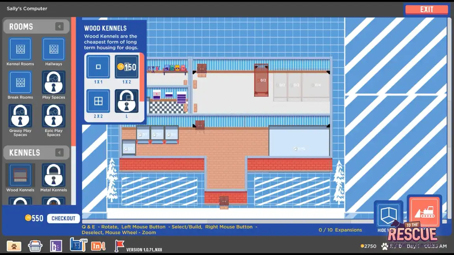Pick the 1x2 wood kennel for 150 coins
The image size is (454, 255).
point(127,67)
